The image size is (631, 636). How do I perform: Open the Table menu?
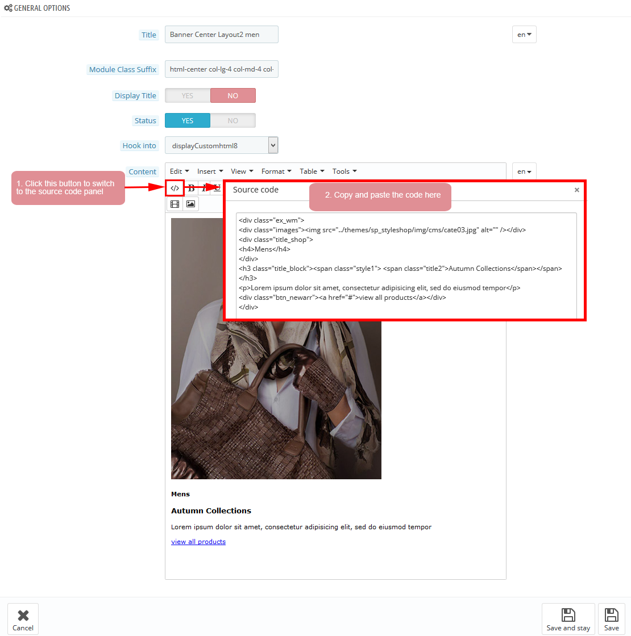(x=312, y=171)
